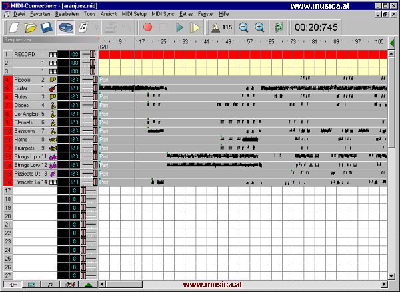The image size is (400, 292).
Task: Click the Trumpets track instrument icon
Action: 53,148
